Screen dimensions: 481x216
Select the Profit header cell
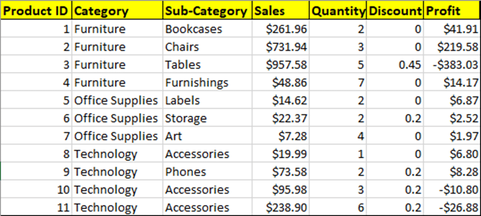coord(452,11)
